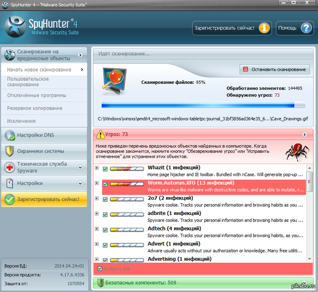Open Настройки DNS section
318x292 pixels.
tap(44, 135)
